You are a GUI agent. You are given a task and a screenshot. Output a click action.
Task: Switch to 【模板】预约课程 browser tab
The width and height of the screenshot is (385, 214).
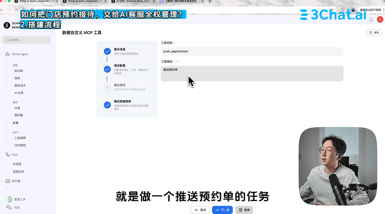tap(182, 1)
